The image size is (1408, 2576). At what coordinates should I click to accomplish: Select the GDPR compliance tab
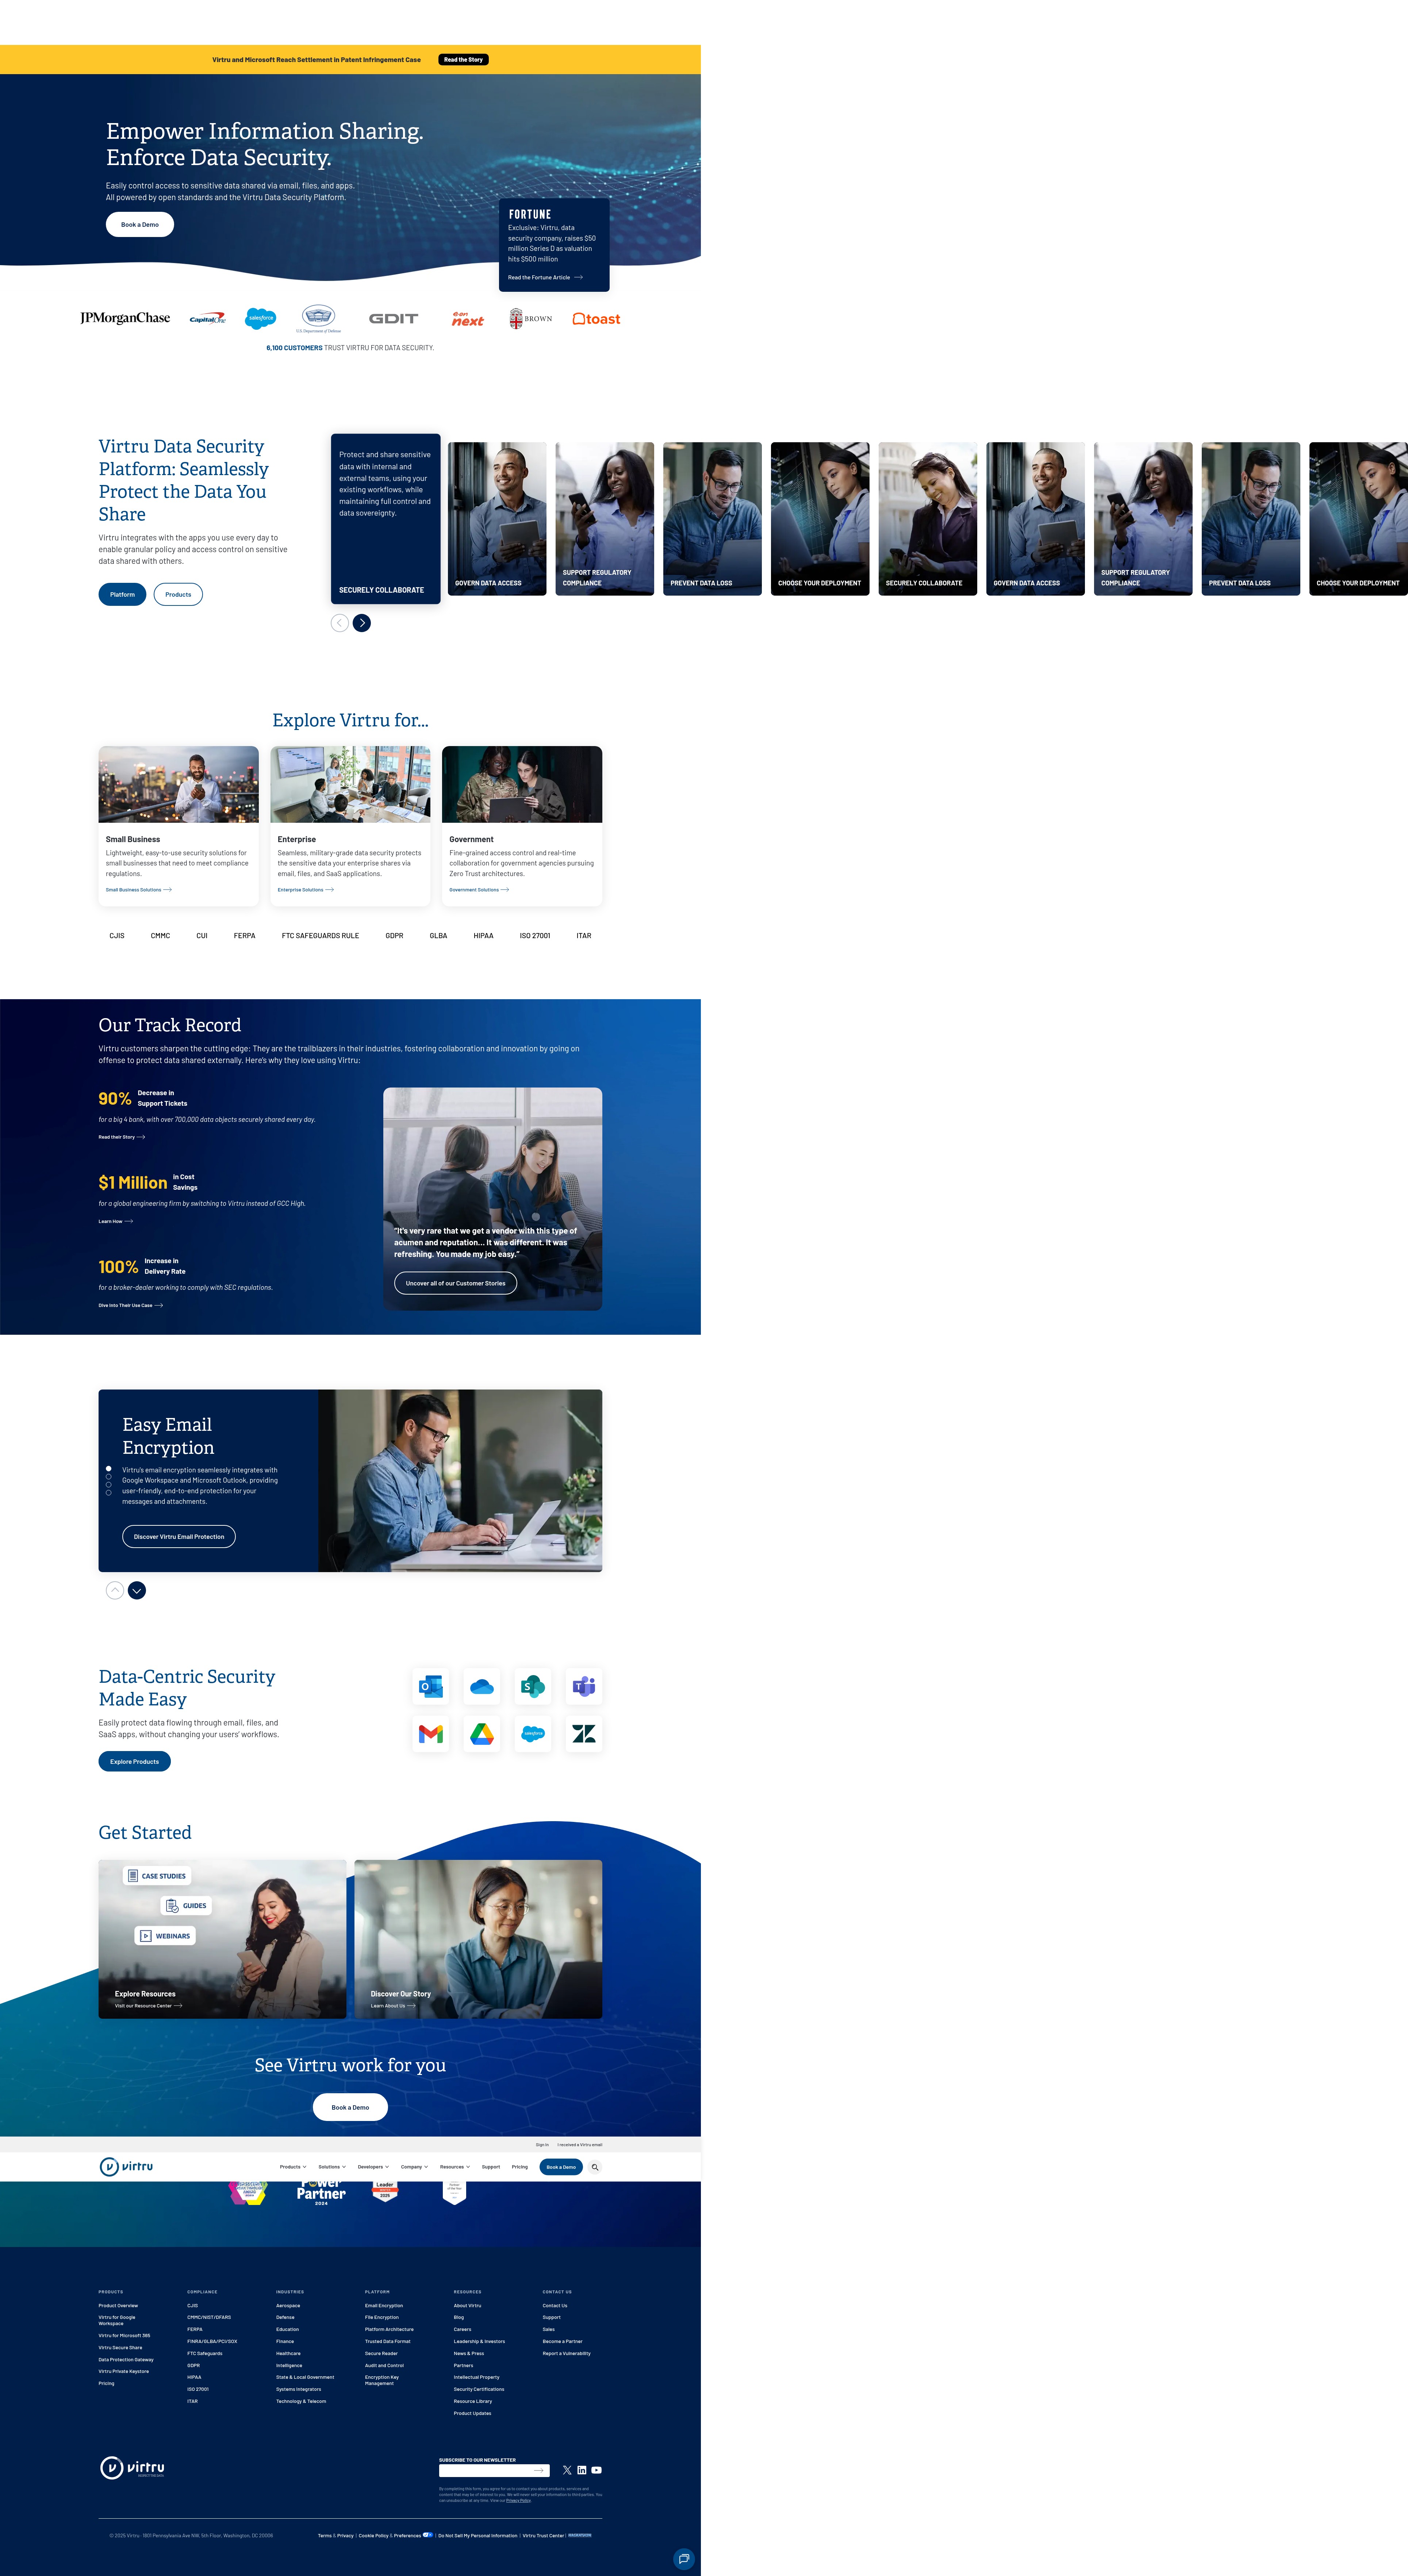(395, 936)
